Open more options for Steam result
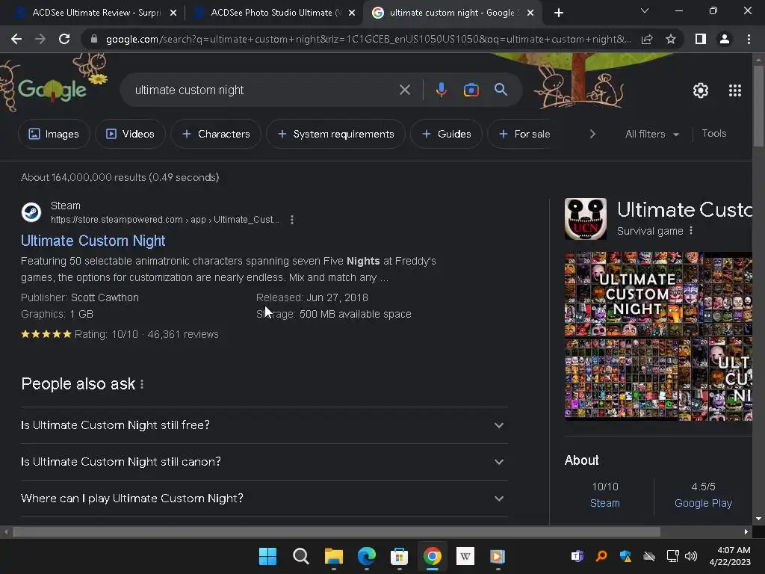Screen dimensions: 765x574 click(x=292, y=220)
